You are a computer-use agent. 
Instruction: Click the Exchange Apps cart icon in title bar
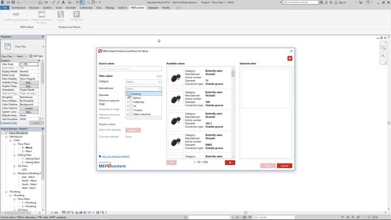point(360,2)
